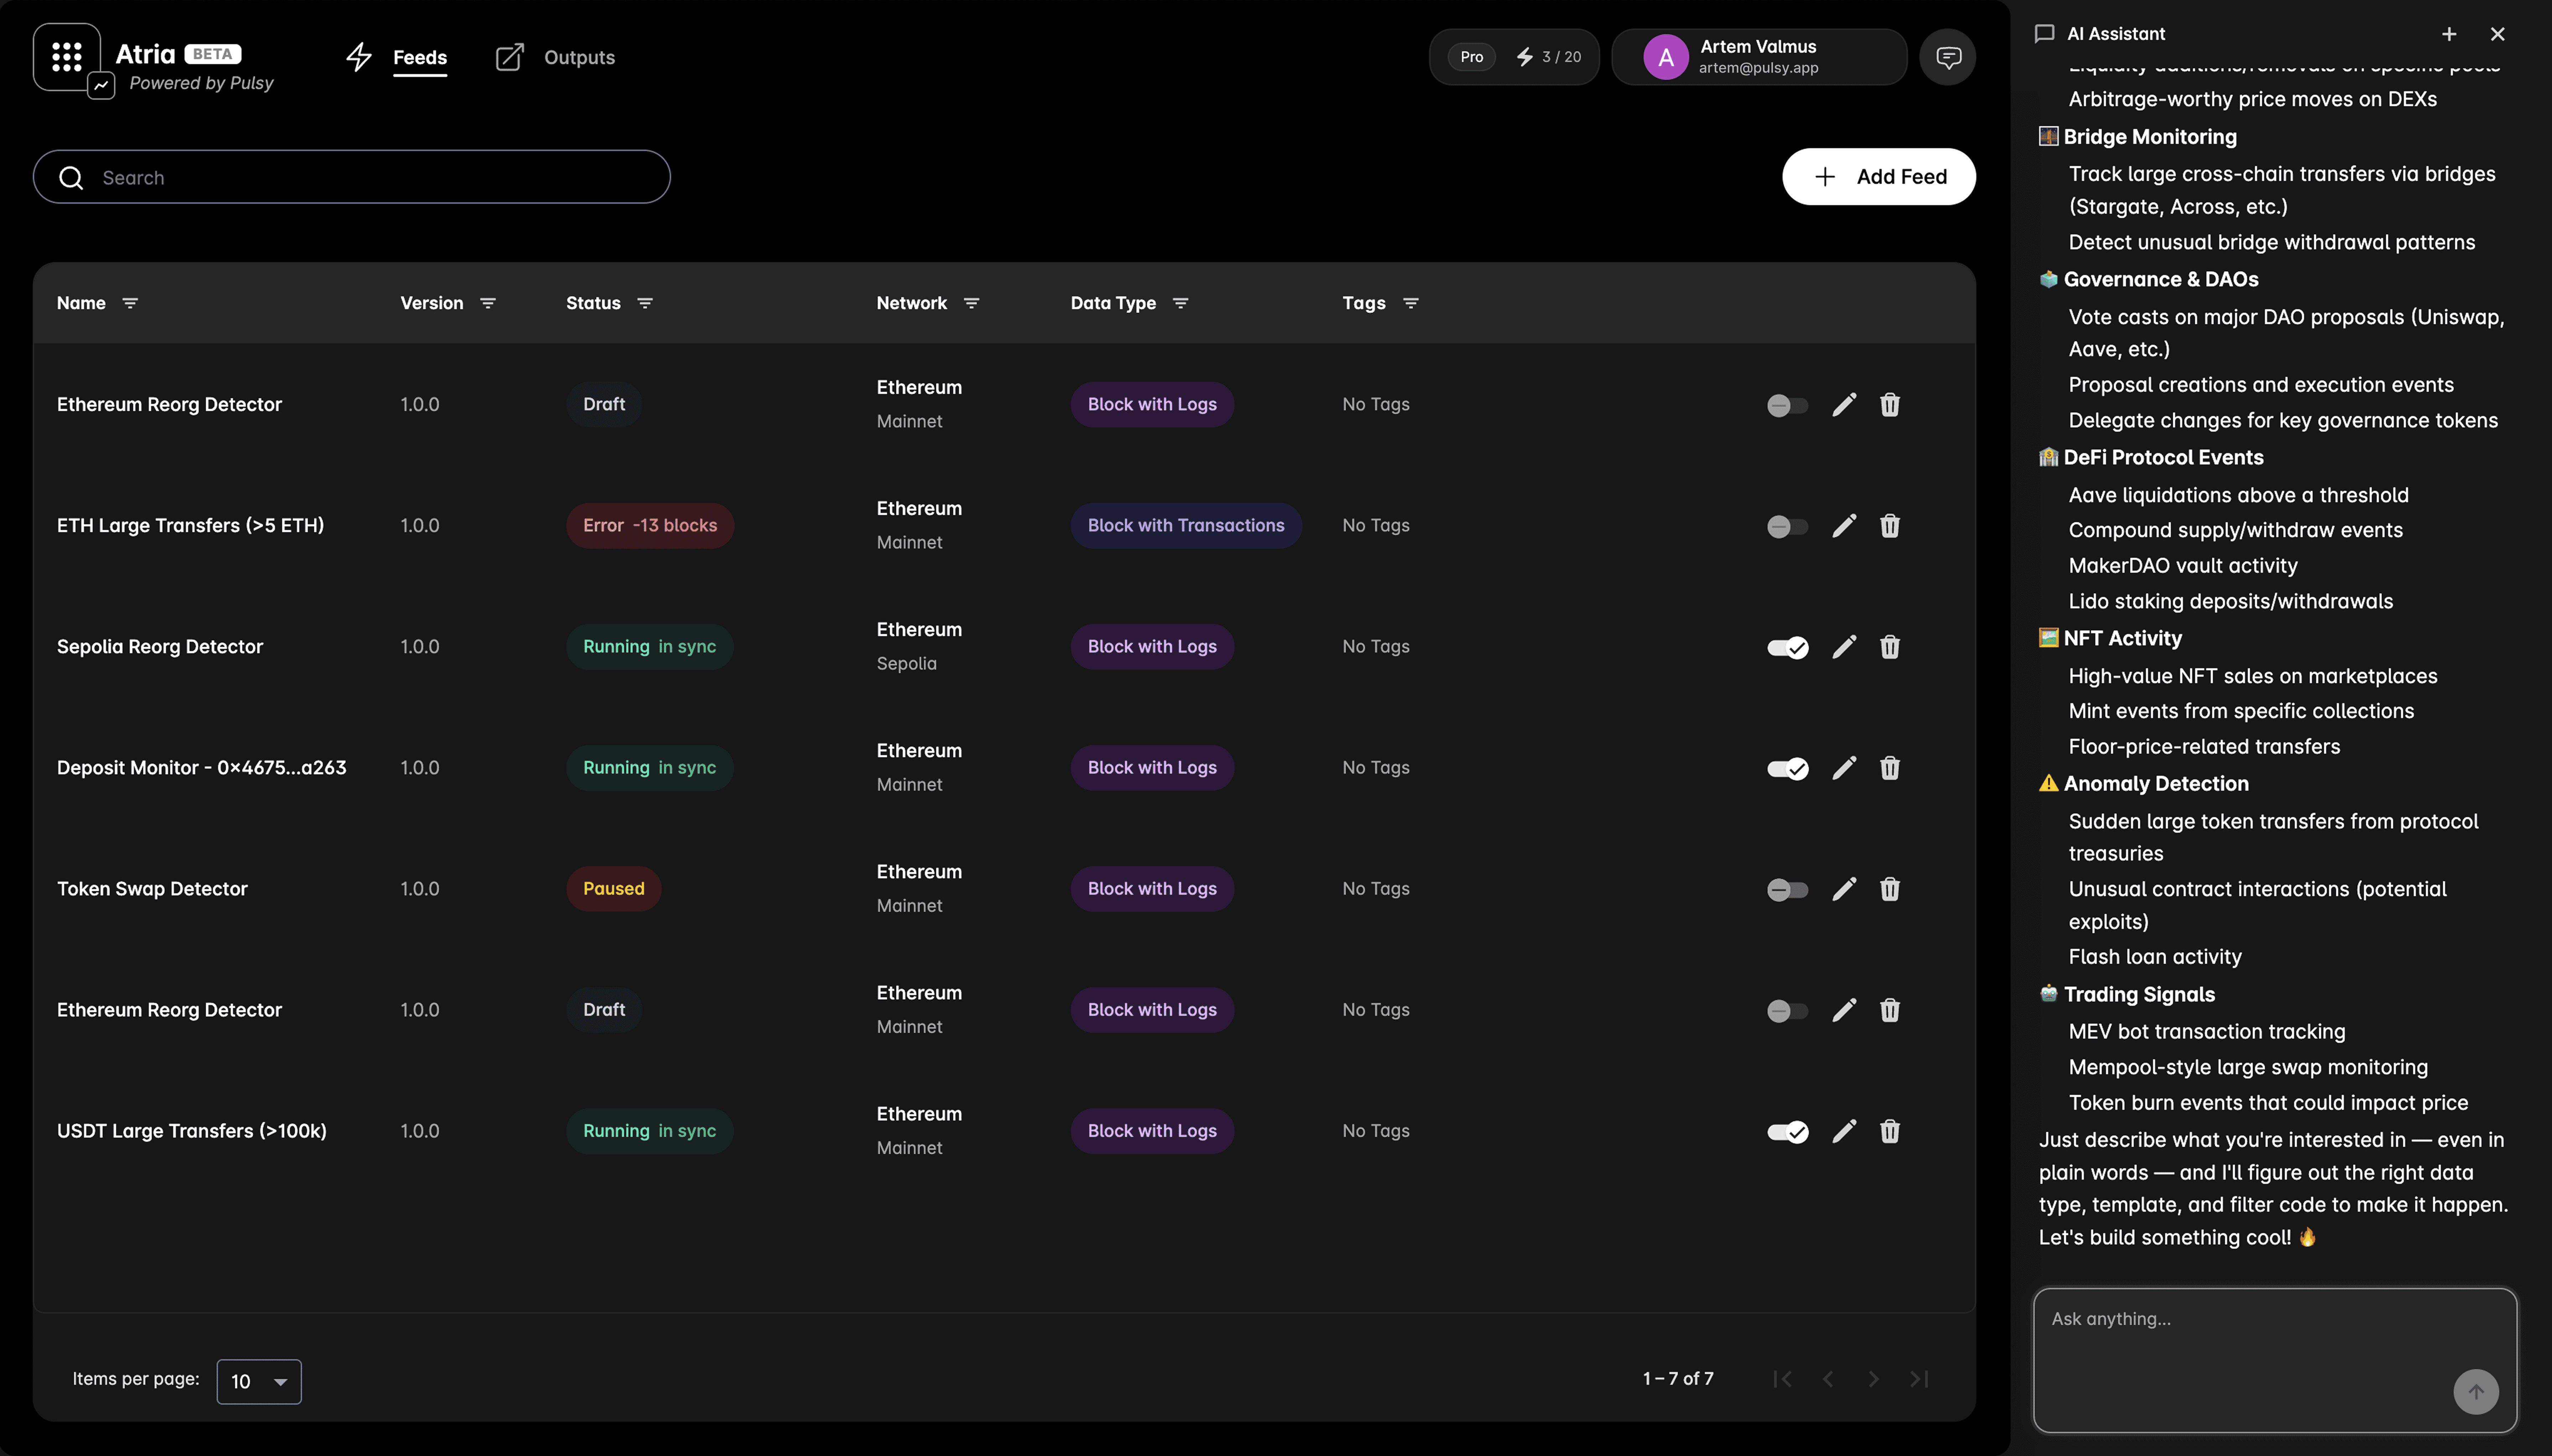
Task: Edit the USDT Large Transfers (>100k) feed
Action: 1844,1131
